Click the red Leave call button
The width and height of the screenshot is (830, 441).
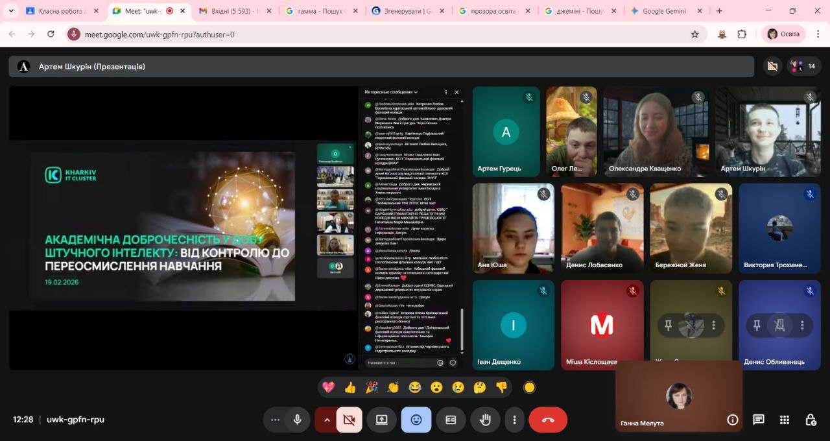click(548, 420)
